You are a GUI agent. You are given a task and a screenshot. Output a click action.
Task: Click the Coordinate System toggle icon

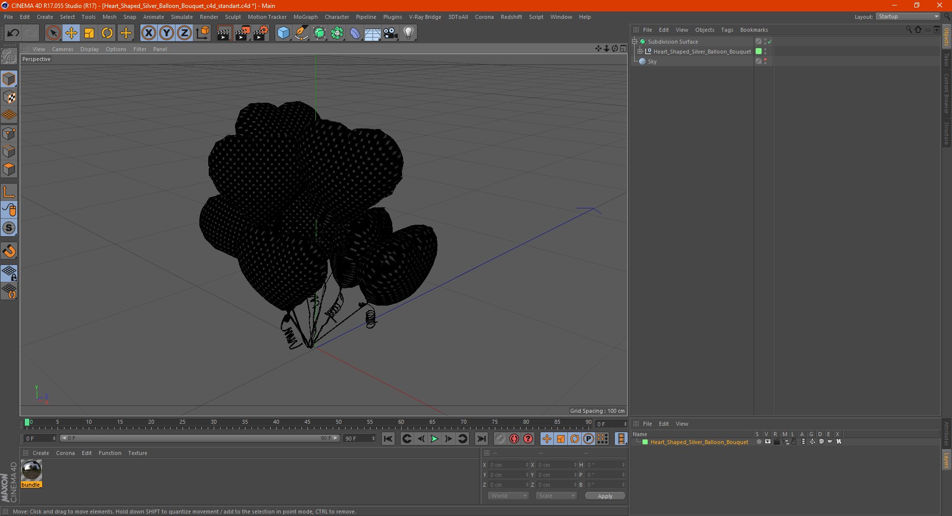(x=202, y=33)
